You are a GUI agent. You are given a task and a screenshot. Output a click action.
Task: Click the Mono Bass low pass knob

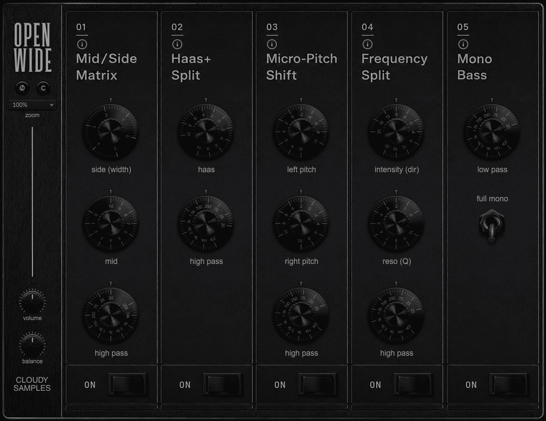point(492,132)
